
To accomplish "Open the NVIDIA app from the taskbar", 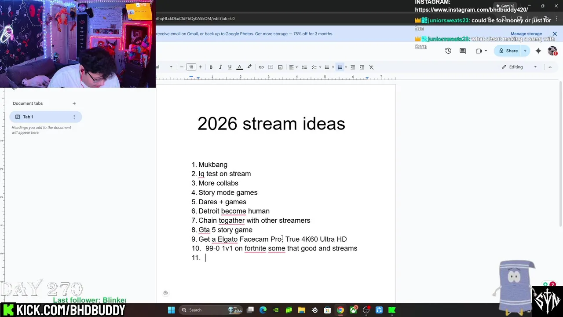I will coord(276,310).
